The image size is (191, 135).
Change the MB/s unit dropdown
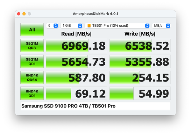click(x=161, y=26)
